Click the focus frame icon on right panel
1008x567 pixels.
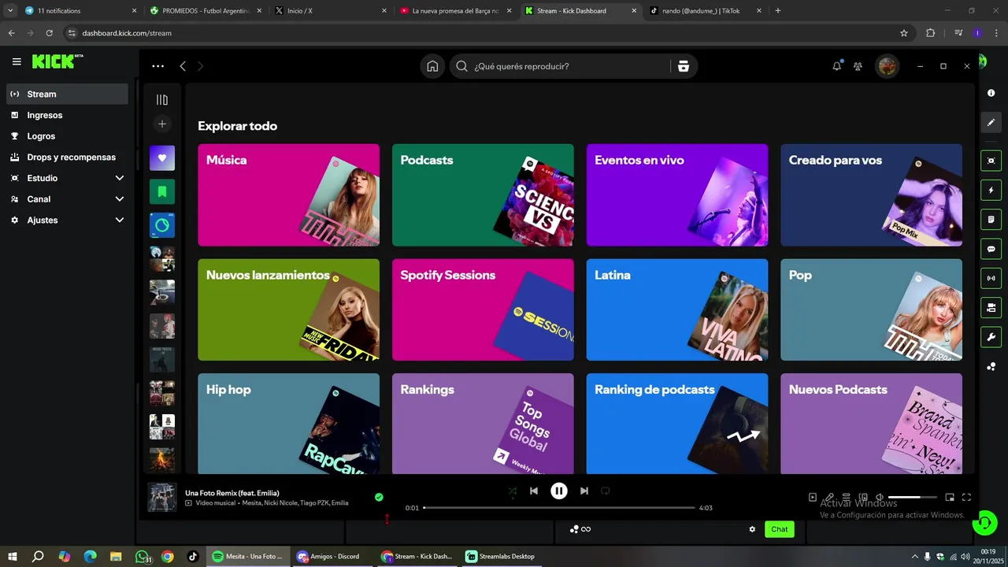(x=991, y=161)
